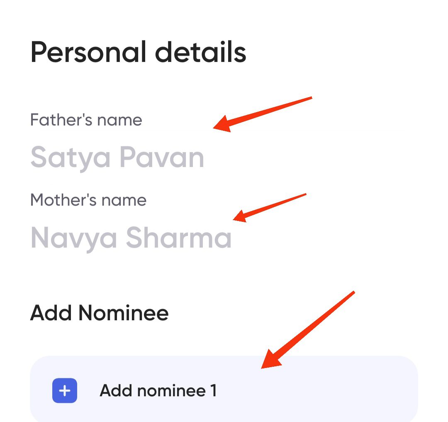Click the "Add Nominee" section heading

pyautogui.click(x=99, y=313)
